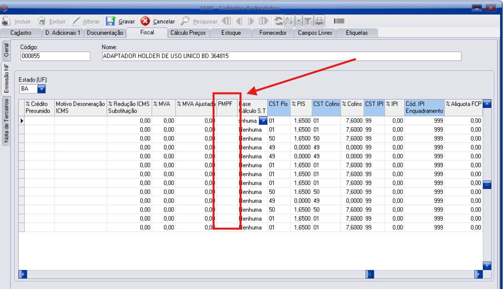Click the printer icon in the toolbar
The width and height of the screenshot is (503, 289).
[320, 21]
